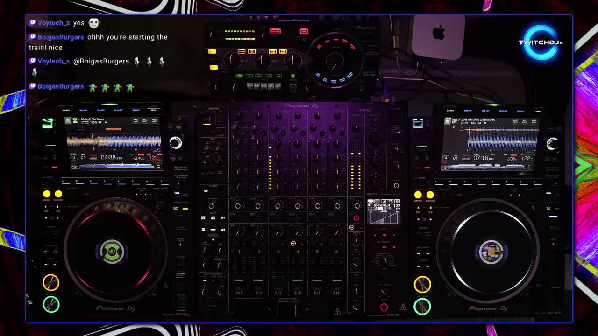
Task: Hit the yellow CUE button on player 3 deck
Action: tap(51, 282)
